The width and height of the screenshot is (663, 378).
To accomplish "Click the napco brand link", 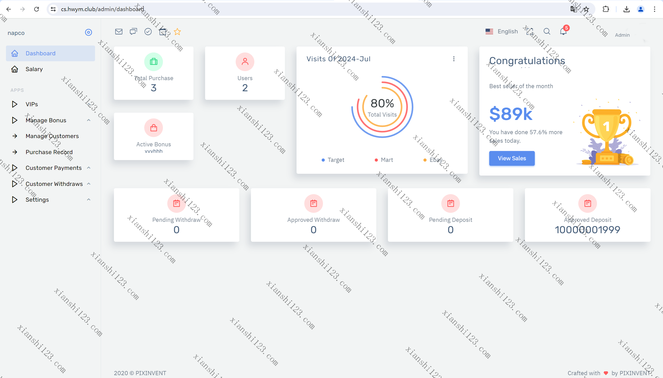I will tap(16, 33).
